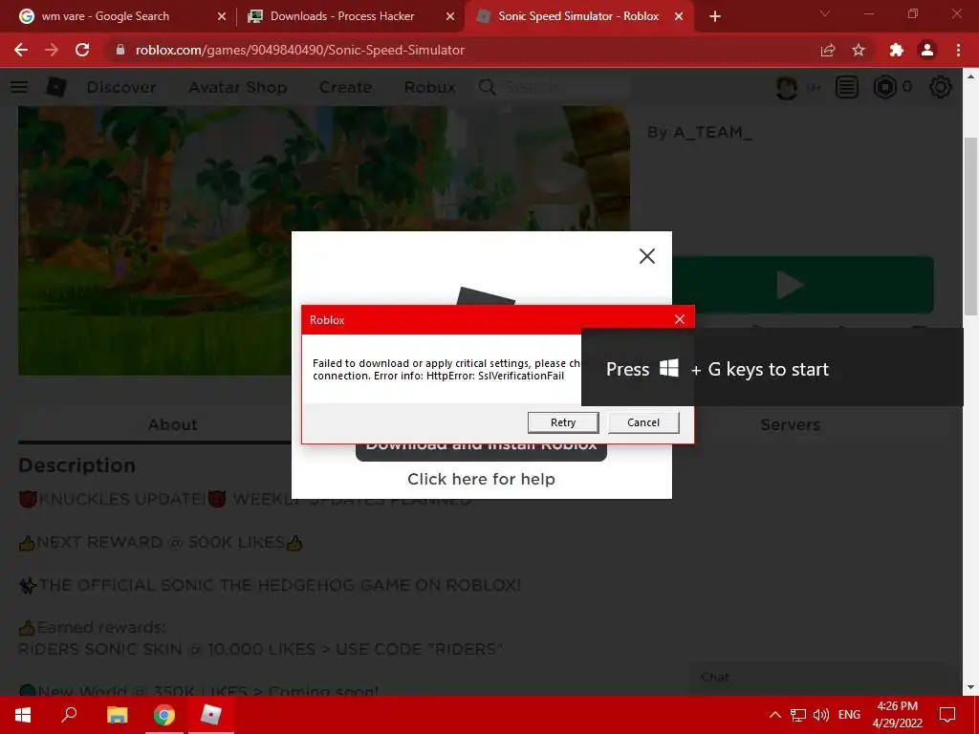Click the user avatar headshot icon
Screen dimensions: 979x734
coord(787,87)
